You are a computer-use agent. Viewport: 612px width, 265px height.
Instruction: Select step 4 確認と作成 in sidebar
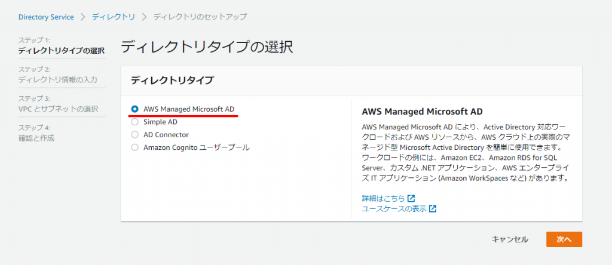coord(36,138)
